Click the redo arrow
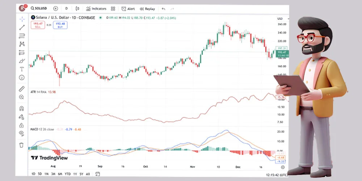Screen dimensions: 362x181 point(172,9)
